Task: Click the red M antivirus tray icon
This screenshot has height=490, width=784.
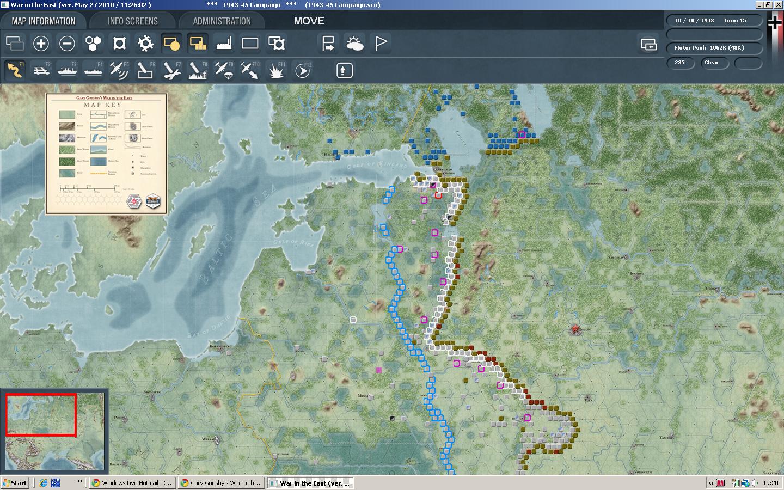Action: (x=721, y=483)
